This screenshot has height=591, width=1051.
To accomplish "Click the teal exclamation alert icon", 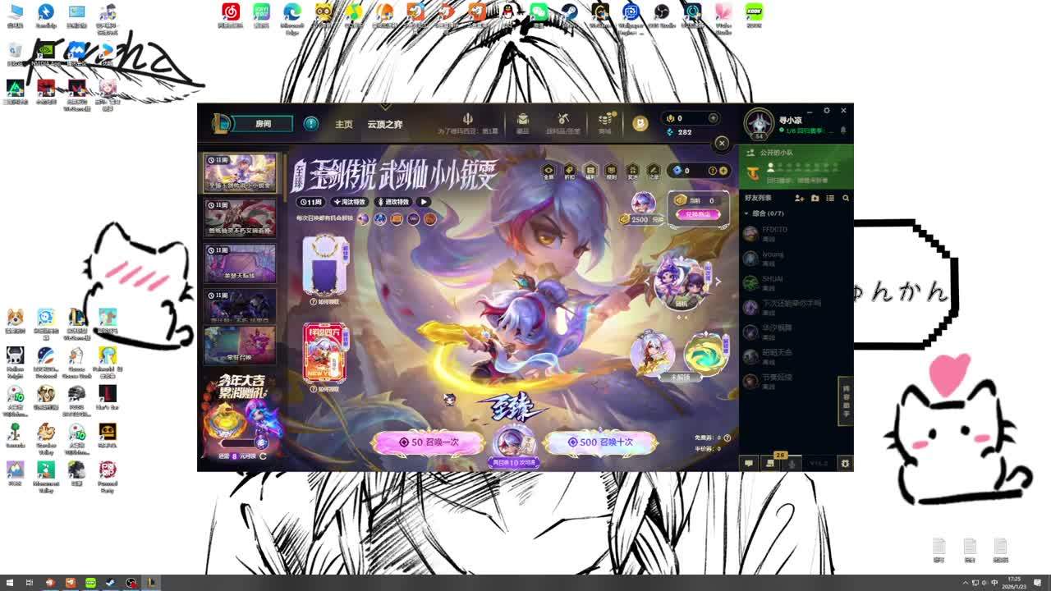I will pyautogui.click(x=311, y=124).
